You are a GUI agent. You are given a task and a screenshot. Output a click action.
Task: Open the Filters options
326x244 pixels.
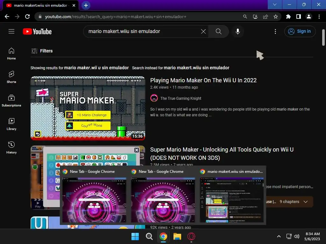[42, 51]
